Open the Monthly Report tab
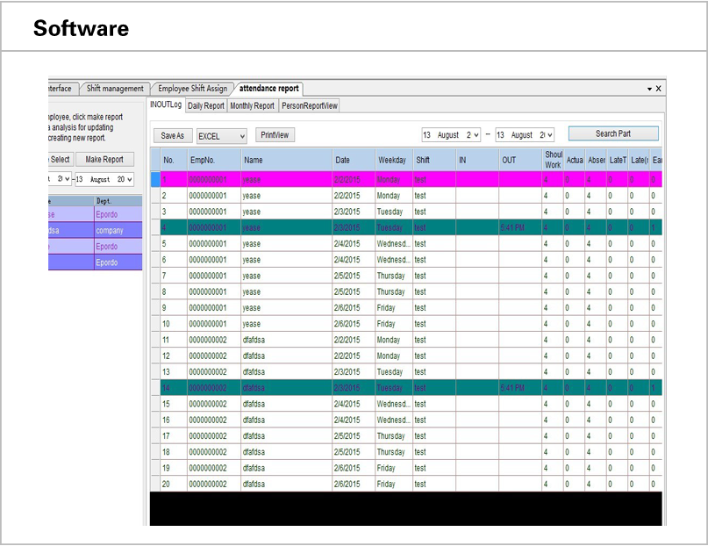 pyautogui.click(x=253, y=104)
